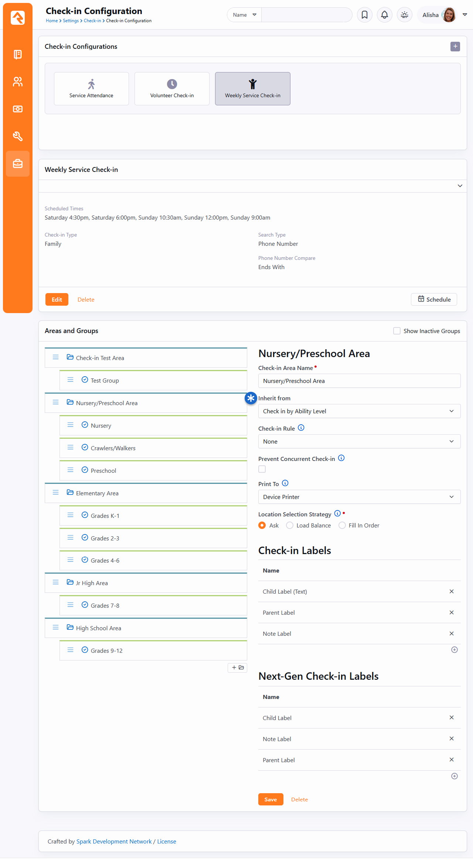Viewport: 473px width, 859px height.
Task: Switch to Volunteer Check-in configuration
Action: coord(172,89)
